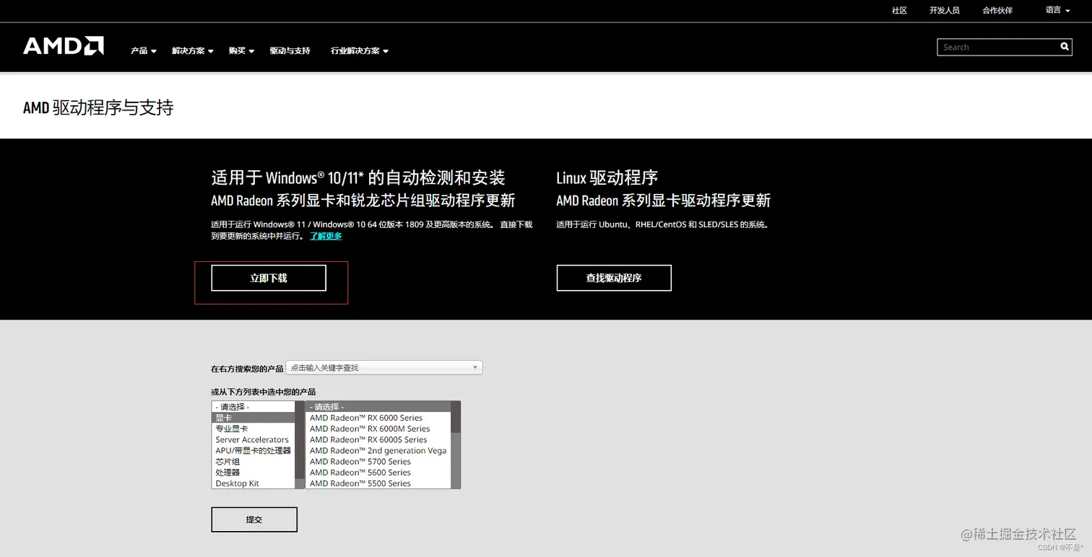Open the 了解更多 link

tap(326, 236)
